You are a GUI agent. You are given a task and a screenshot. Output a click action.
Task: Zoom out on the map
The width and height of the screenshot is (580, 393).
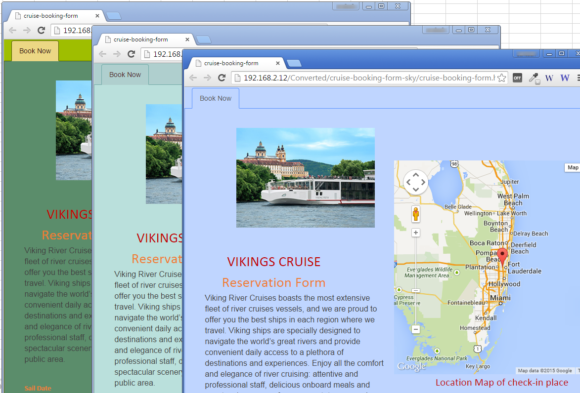[416, 329]
